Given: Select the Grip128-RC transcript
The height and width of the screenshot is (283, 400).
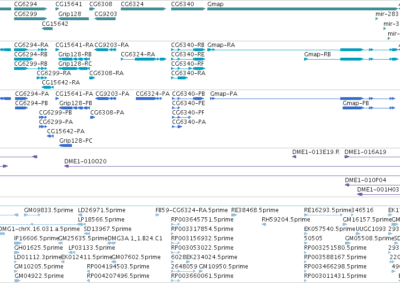Looking at the screenshot, I should (x=74, y=69).
